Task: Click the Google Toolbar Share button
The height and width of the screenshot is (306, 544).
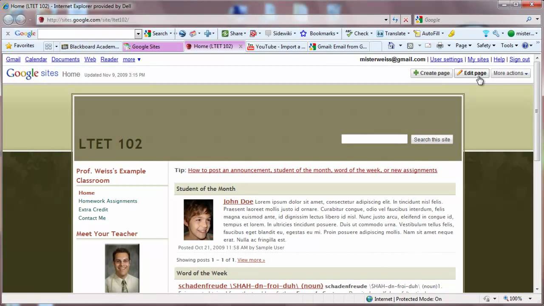Action: [233, 34]
